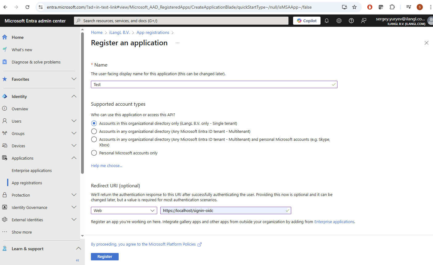Go to iLangL B.V. breadcrumb
The height and width of the screenshot is (265, 433).
(x=120, y=32)
